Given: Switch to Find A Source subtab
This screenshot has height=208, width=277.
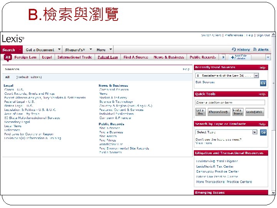Looking at the screenshot, I should click(136, 57).
